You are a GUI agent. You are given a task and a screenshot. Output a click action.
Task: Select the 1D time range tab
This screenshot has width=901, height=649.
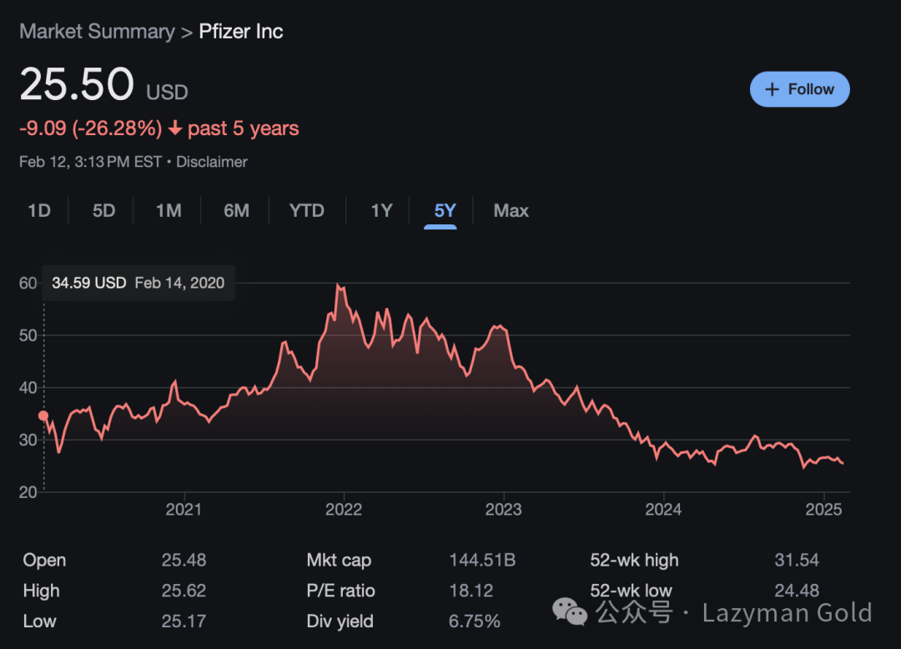coord(39,211)
